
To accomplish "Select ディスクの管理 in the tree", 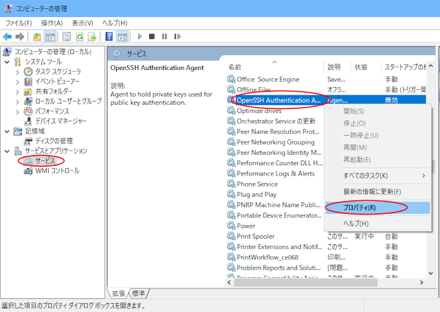I will click(54, 141).
